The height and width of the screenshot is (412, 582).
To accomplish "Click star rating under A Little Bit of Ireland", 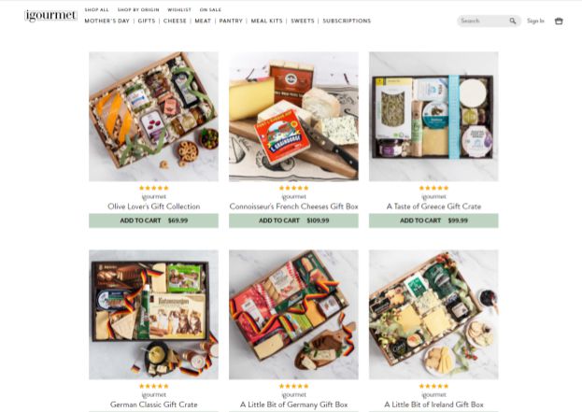I will click(433, 387).
